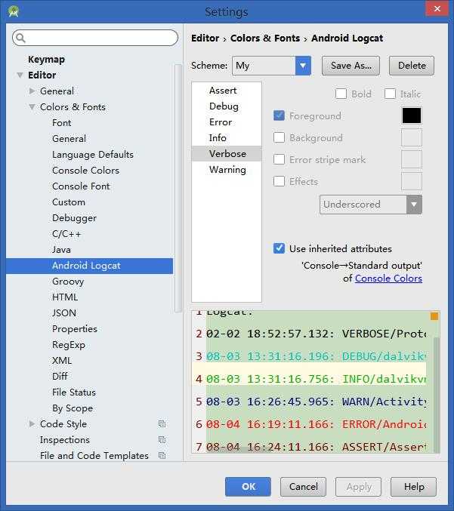This screenshot has height=511, width=454.
Task: Open Help for this dialog
Action: [x=413, y=487]
